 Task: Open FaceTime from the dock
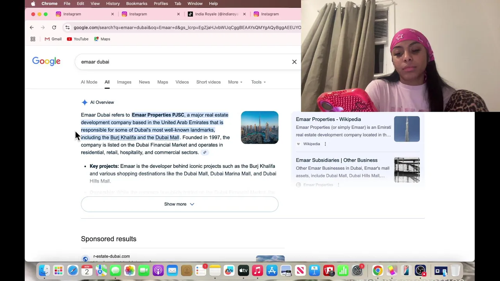tap(144, 270)
